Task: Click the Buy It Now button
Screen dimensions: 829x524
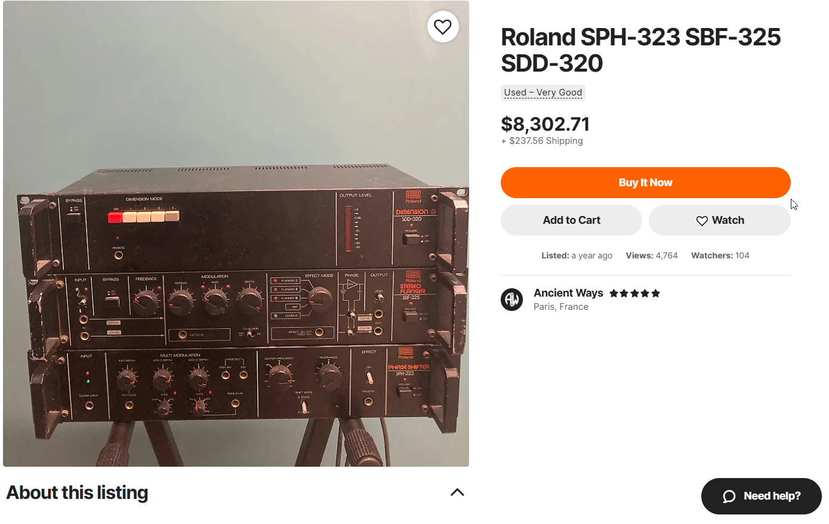Action: click(645, 183)
